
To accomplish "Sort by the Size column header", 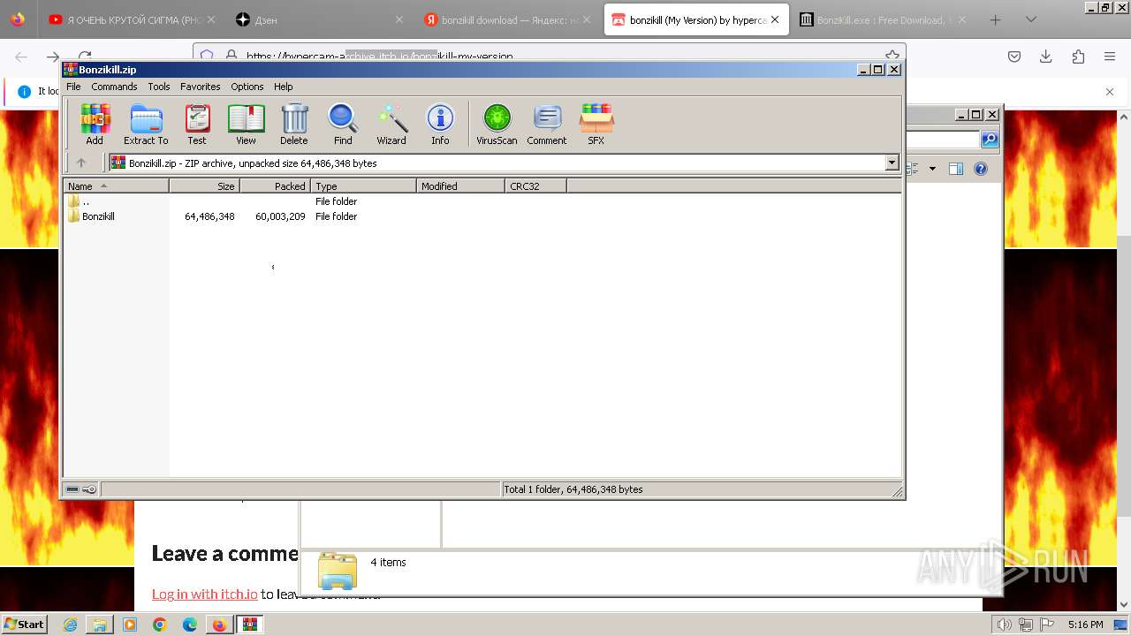I will point(204,186).
